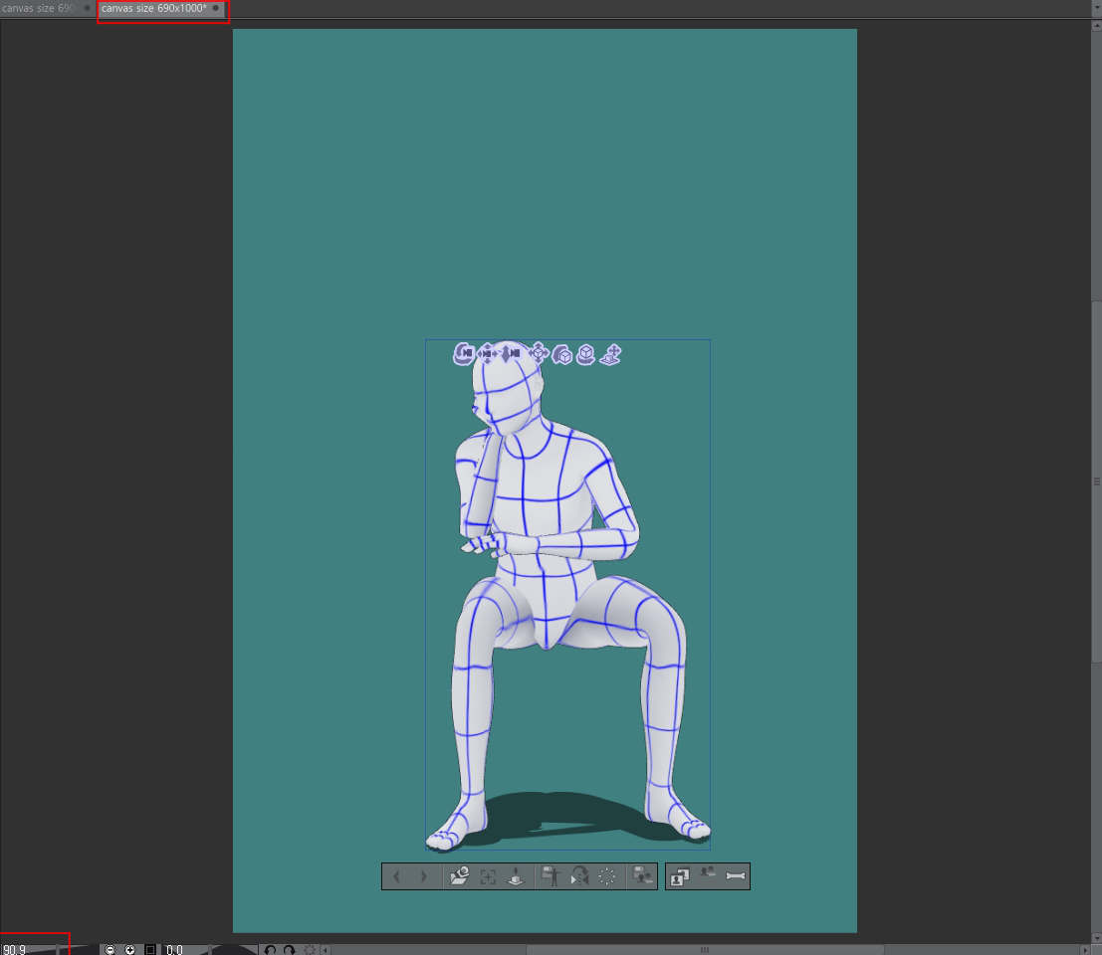Click the next 3D object arrow
Viewport: 1102px width, 955px height.
tap(424, 876)
